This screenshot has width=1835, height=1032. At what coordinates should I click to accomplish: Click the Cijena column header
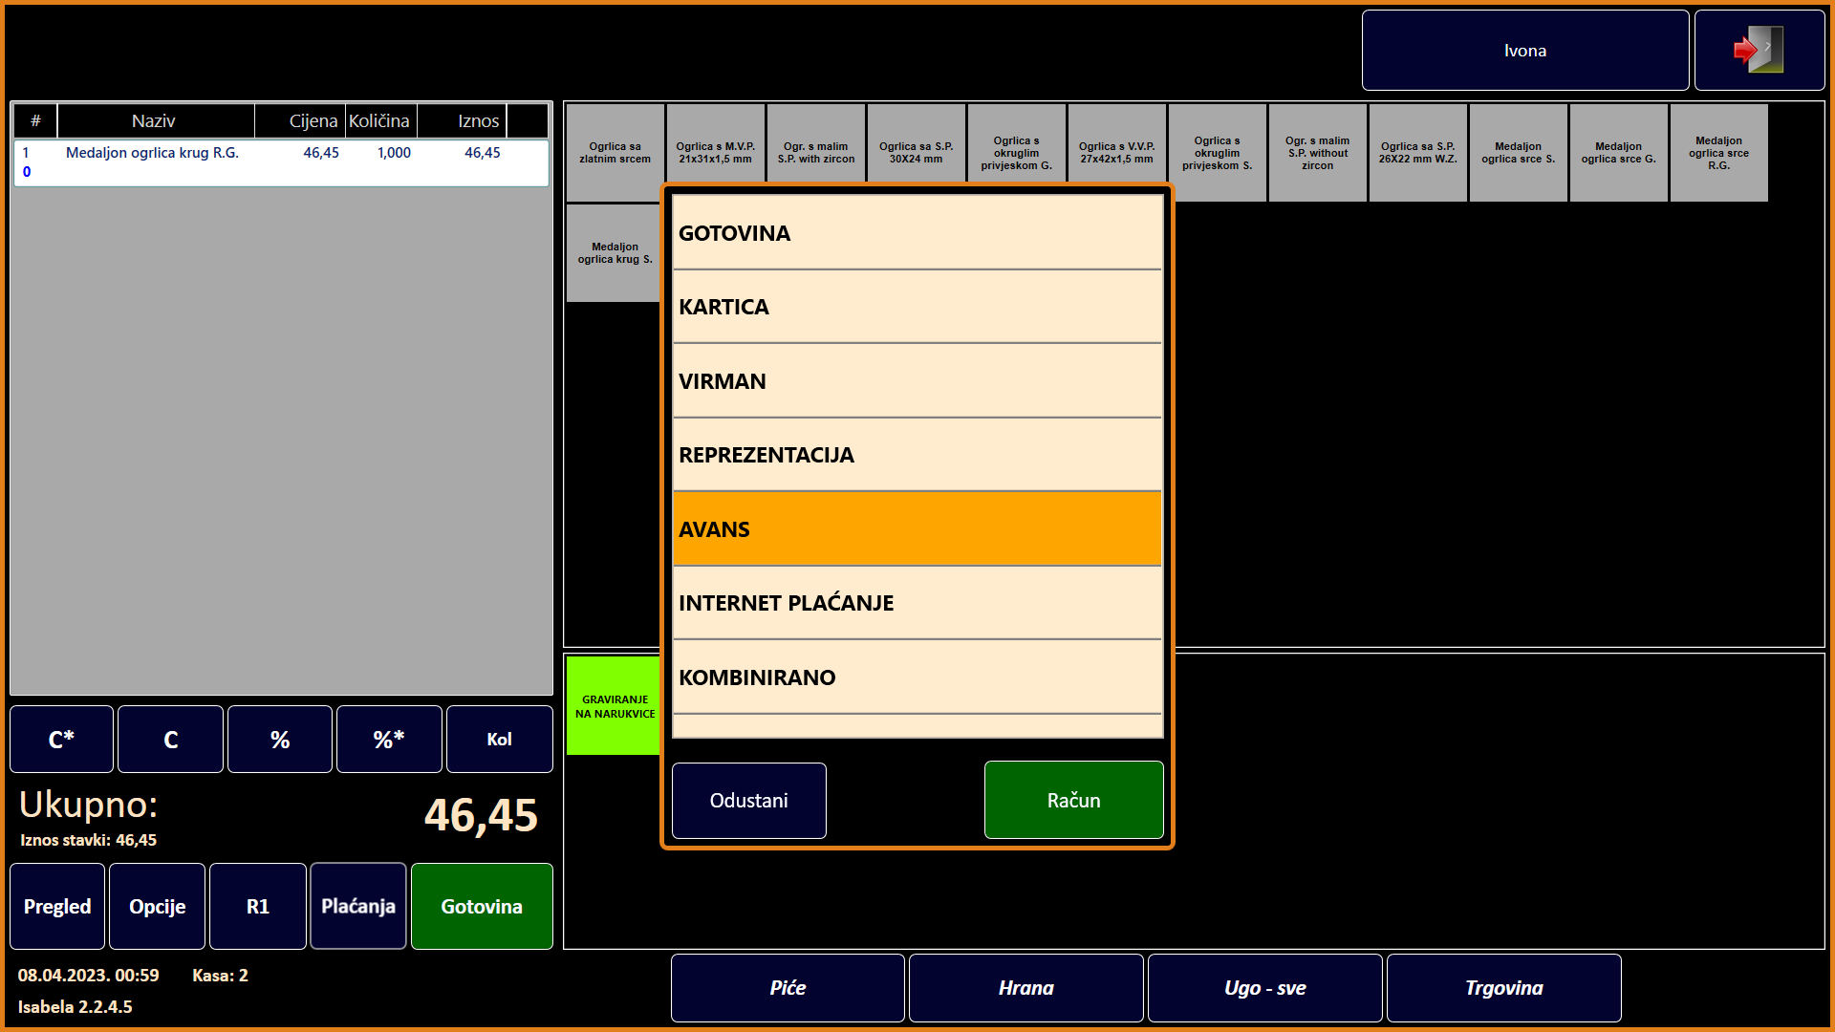(x=300, y=121)
